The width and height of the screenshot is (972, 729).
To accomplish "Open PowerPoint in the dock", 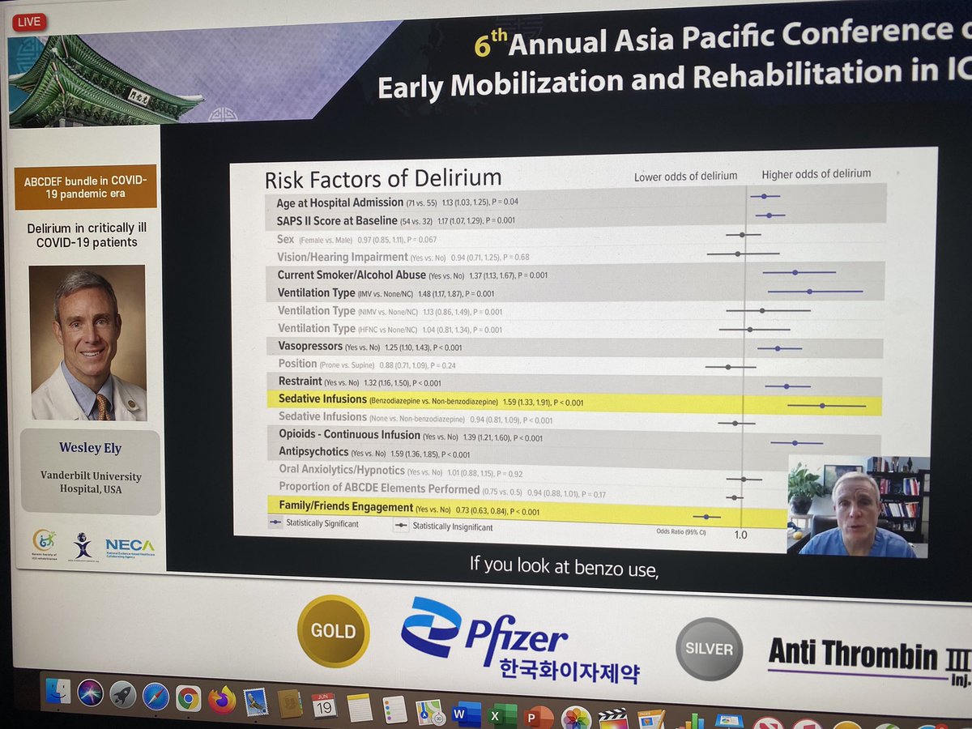I will pyautogui.click(x=537, y=717).
